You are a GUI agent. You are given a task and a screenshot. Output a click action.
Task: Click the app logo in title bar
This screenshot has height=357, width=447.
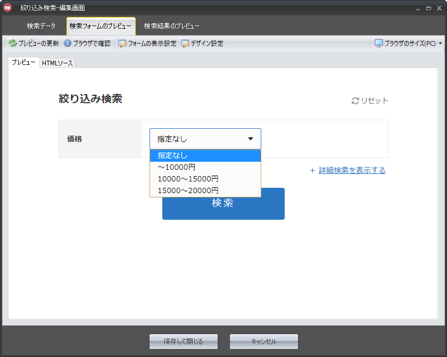tap(7, 8)
